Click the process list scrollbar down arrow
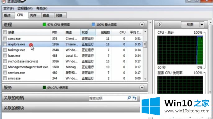The image size is (213, 119). pos(145,79)
